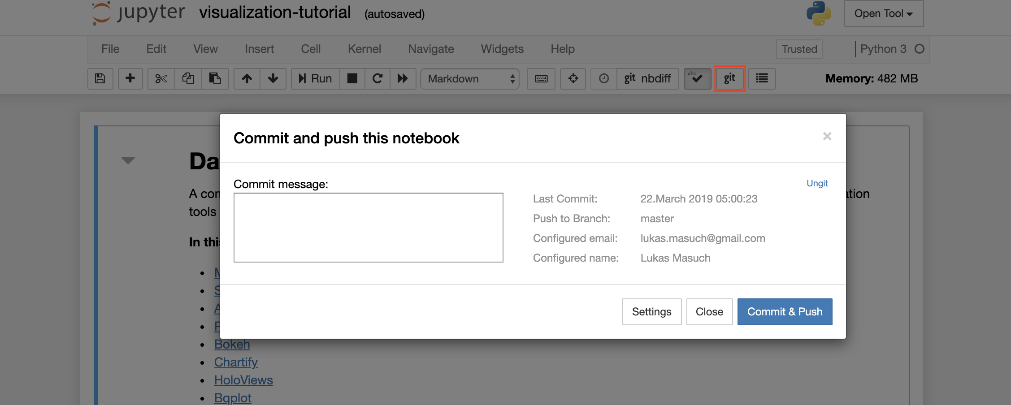1011x405 pixels.
Task: Restart the kernel with the circular arrow
Action: point(377,78)
